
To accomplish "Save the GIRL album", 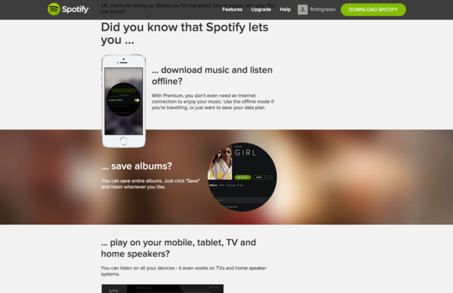I will [x=259, y=177].
